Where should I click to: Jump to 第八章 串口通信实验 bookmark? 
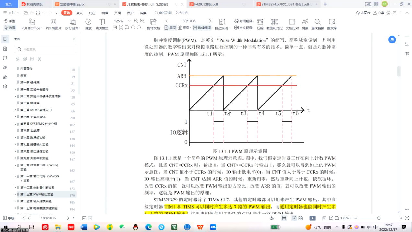coord(34,152)
